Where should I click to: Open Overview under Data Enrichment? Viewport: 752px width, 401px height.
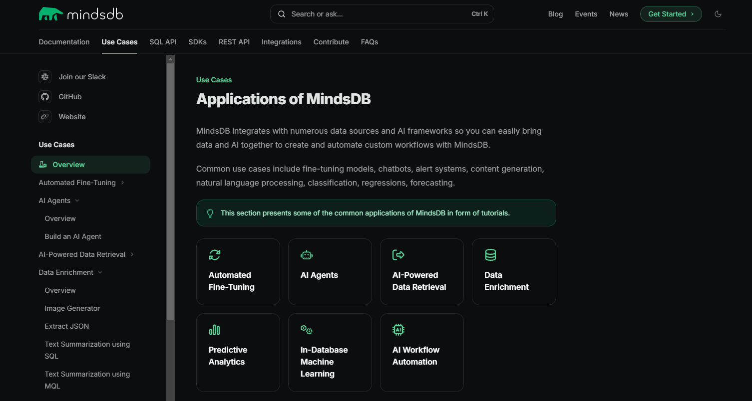[x=60, y=290]
